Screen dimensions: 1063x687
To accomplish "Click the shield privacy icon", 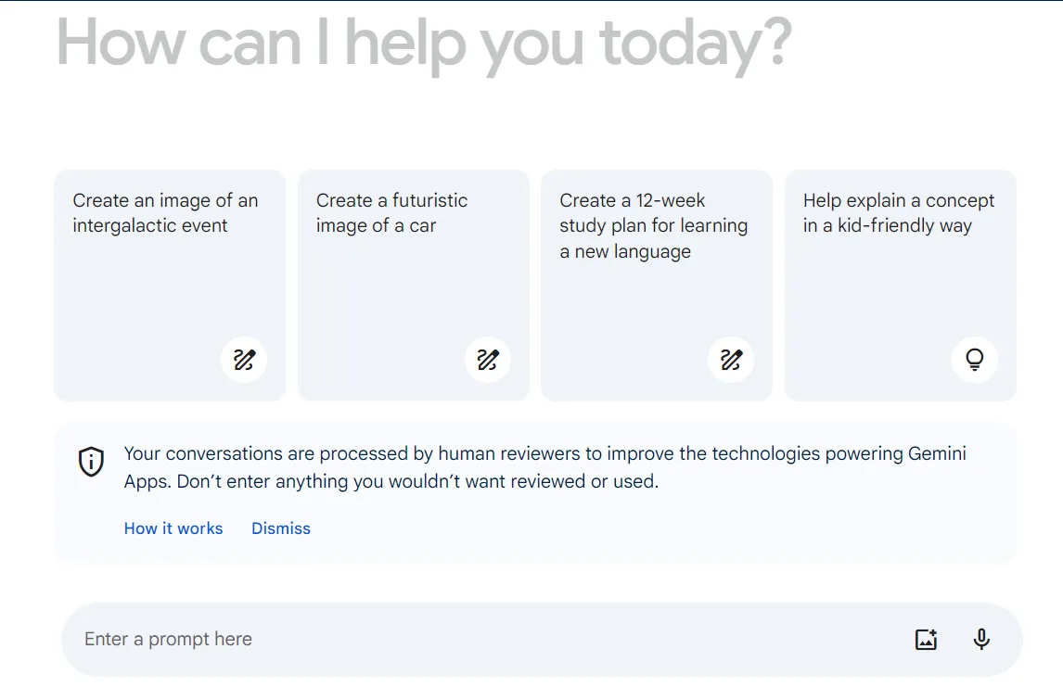I will 91,461.
